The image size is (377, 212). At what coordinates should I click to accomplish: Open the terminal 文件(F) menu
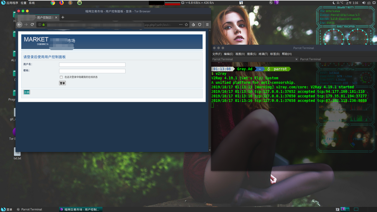pyautogui.click(x=217, y=54)
